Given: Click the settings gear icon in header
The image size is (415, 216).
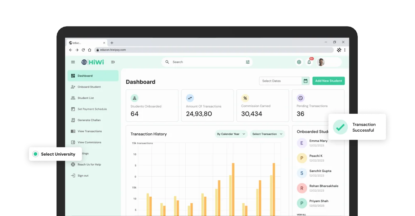Looking at the screenshot, I should coord(299,62).
